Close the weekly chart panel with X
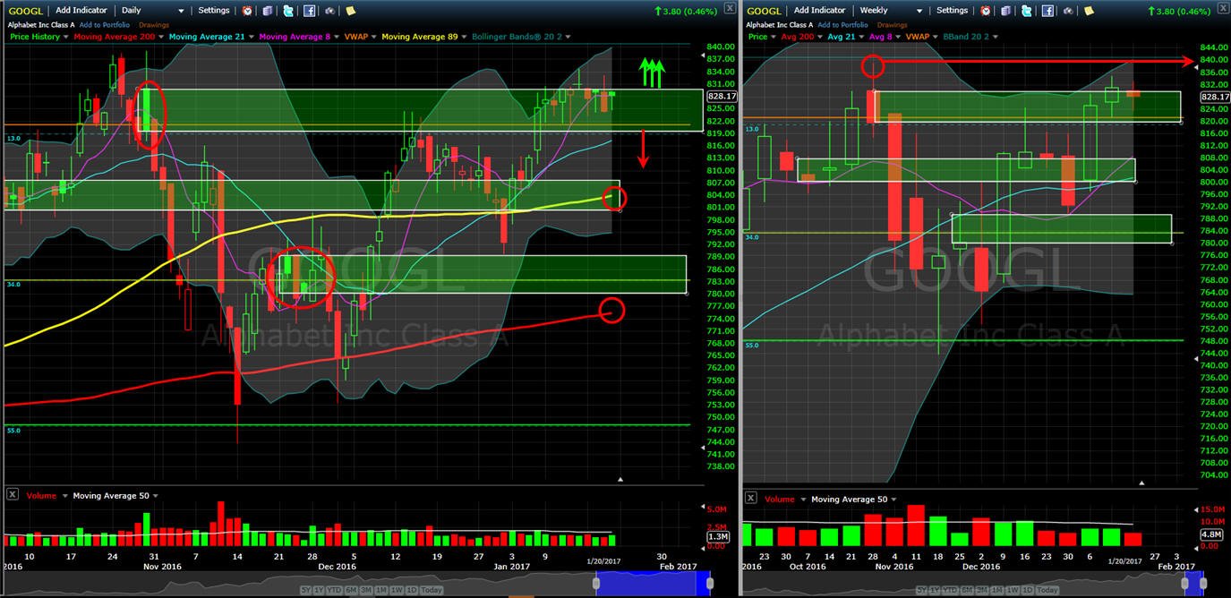1231x598 pixels. [1223, 8]
